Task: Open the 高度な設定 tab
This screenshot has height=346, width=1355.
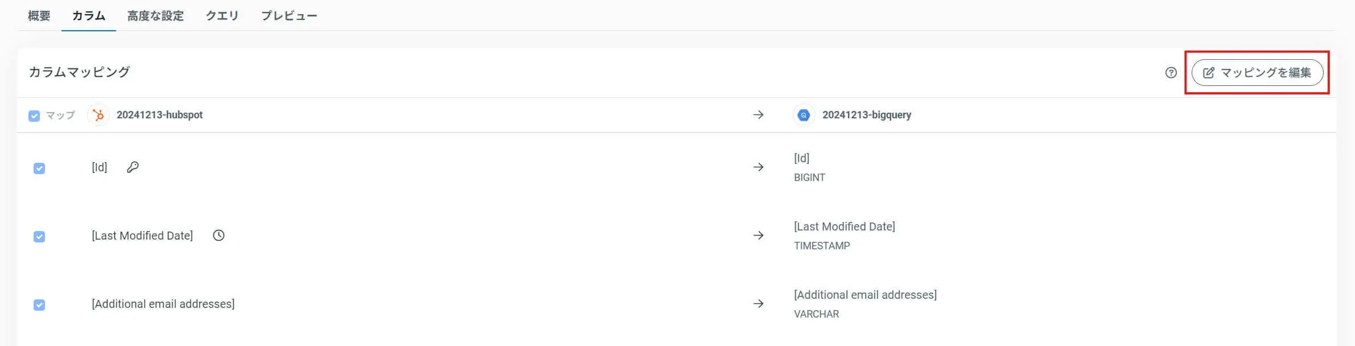Action: pos(155,16)
